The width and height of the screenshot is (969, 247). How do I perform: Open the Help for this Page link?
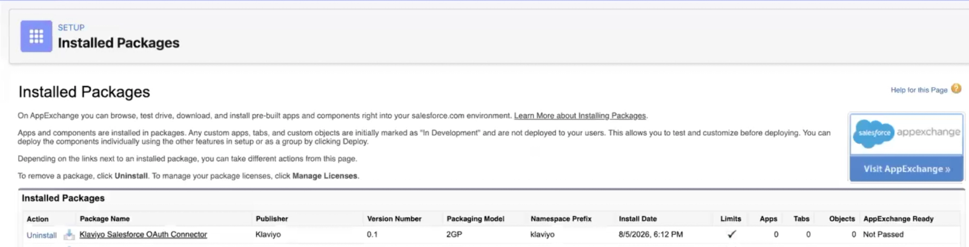919,90
